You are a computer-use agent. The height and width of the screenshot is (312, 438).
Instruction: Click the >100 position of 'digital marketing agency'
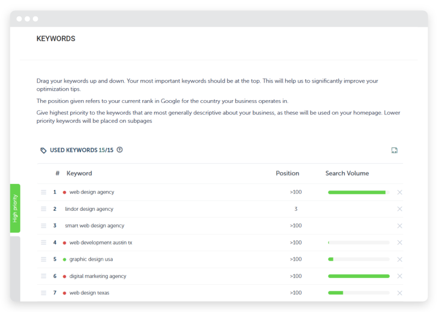click(296, 276)
